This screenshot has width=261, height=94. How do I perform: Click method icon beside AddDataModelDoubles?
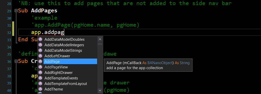(40, 39)
